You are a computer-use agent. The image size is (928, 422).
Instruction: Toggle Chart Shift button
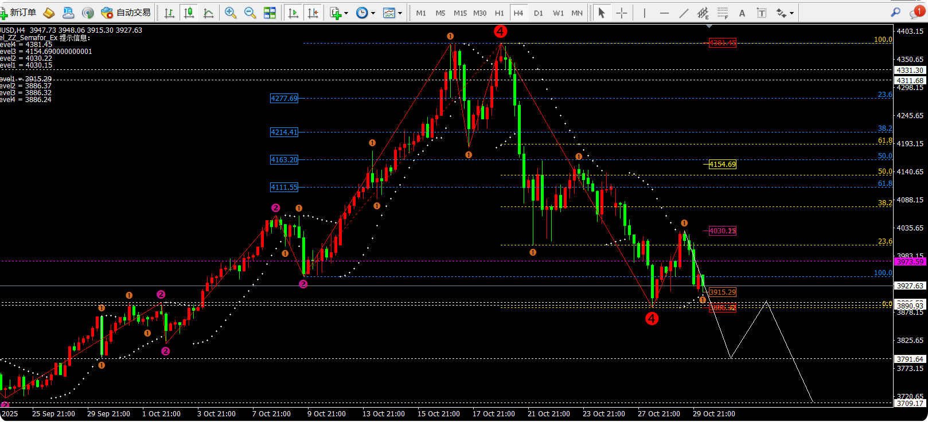pyautogui.click(x=313, y=13)
